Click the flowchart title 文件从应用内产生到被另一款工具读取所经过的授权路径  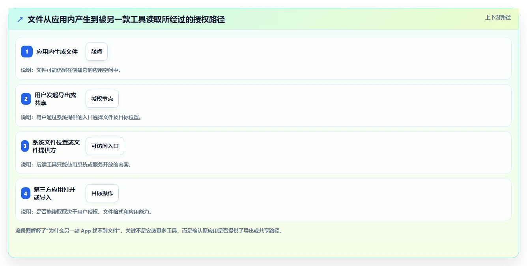[x=126, y=19]
